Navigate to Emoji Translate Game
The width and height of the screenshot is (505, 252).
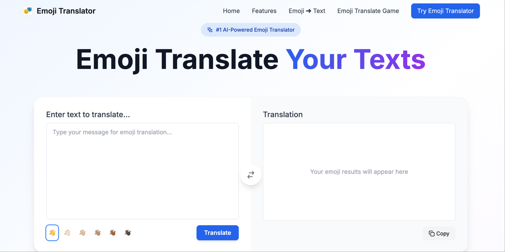click(368, 11)
